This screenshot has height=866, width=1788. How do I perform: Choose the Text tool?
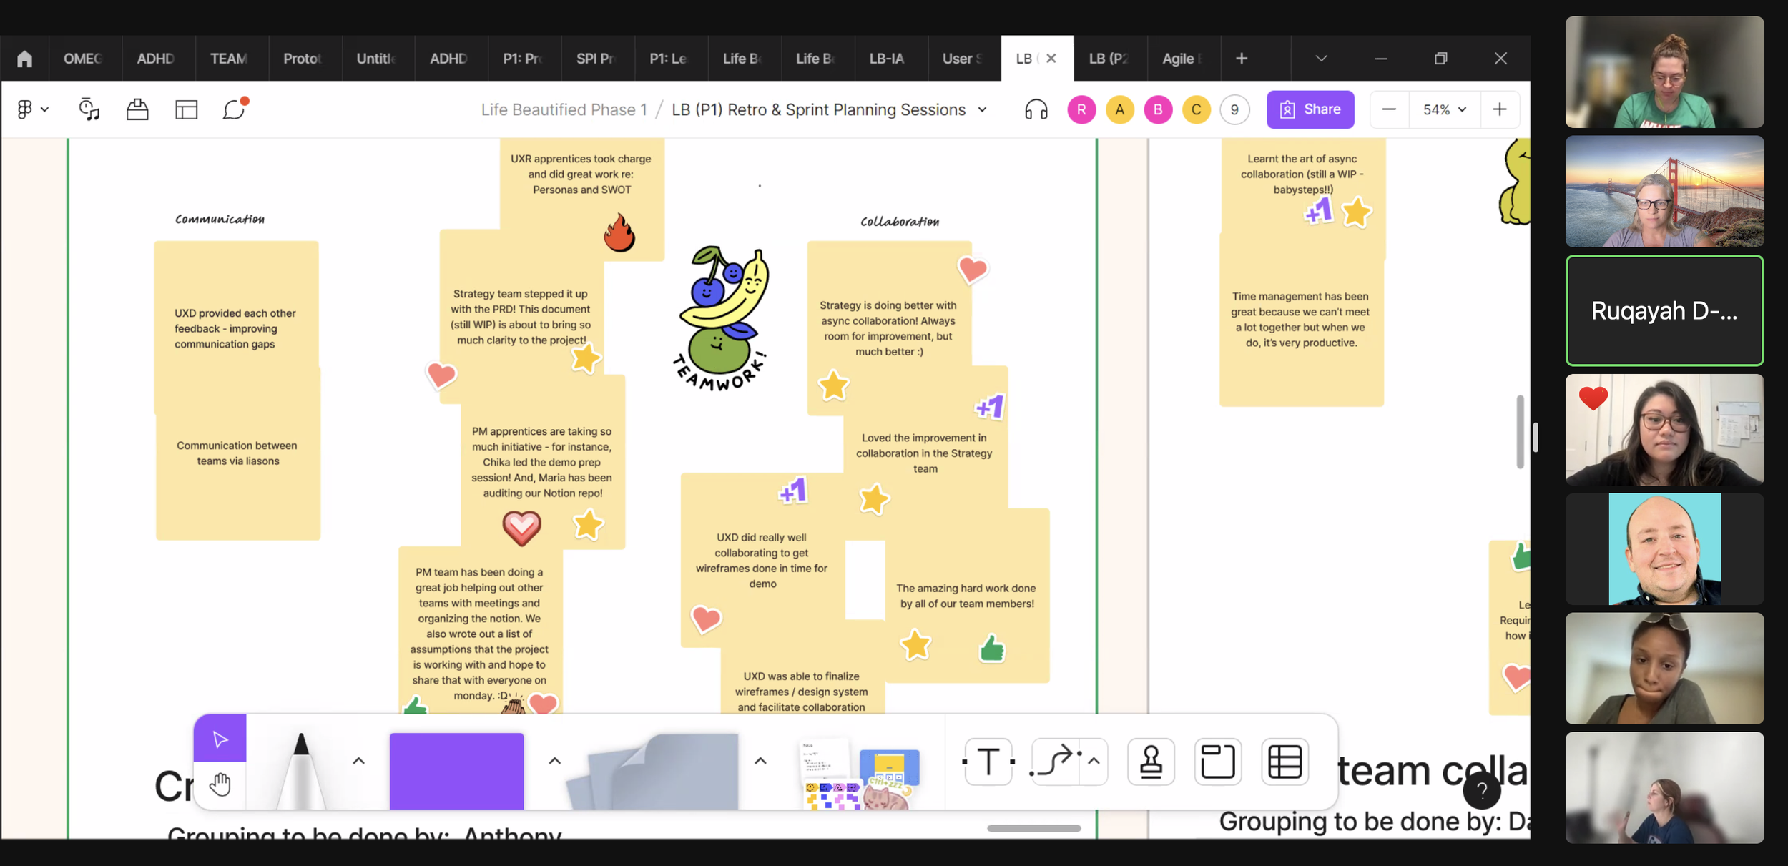pyautogui.click(x=988, y=762)
